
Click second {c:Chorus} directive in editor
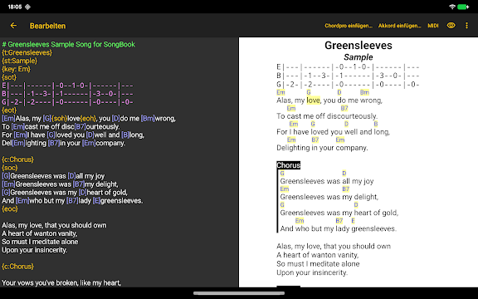pos(17,267)
